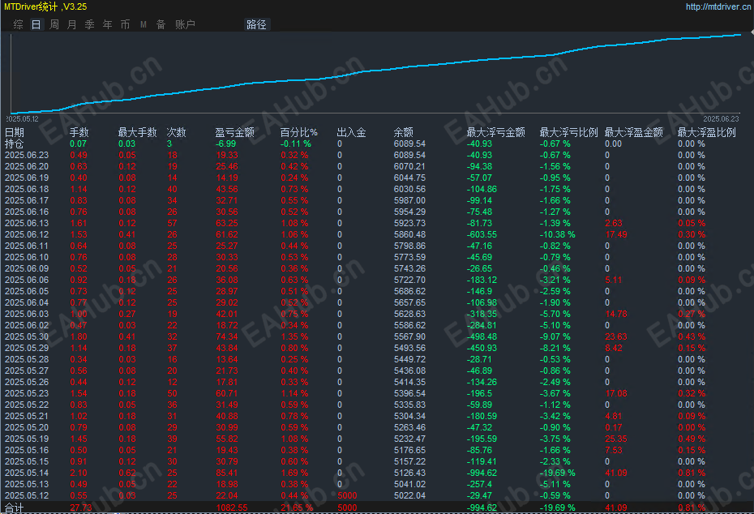Click the 5.11 floating profit on 2025.06.06
The height and width of the screenshot is (514, 754).
point(614,280)
